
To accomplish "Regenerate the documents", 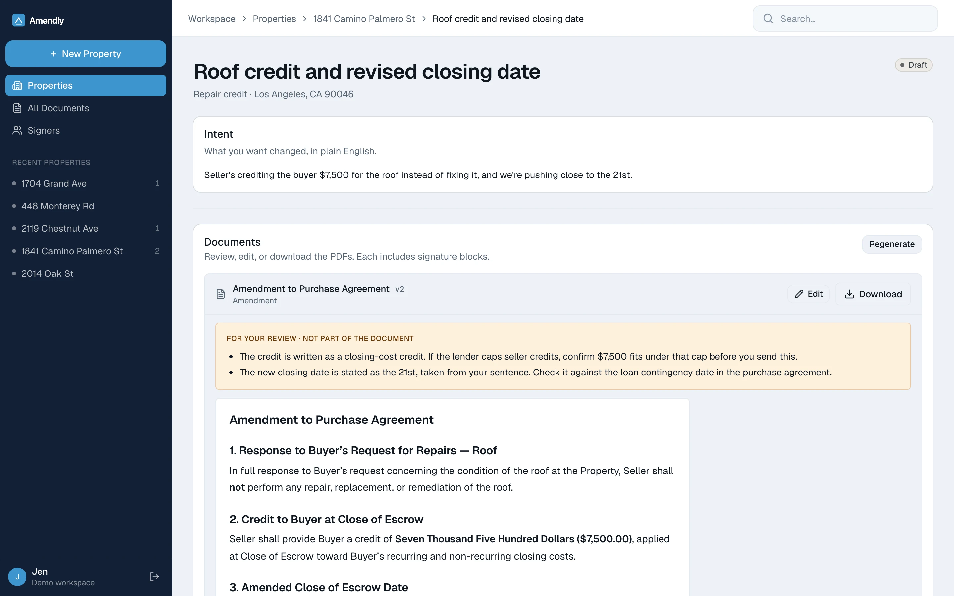I will coord(891,244).
